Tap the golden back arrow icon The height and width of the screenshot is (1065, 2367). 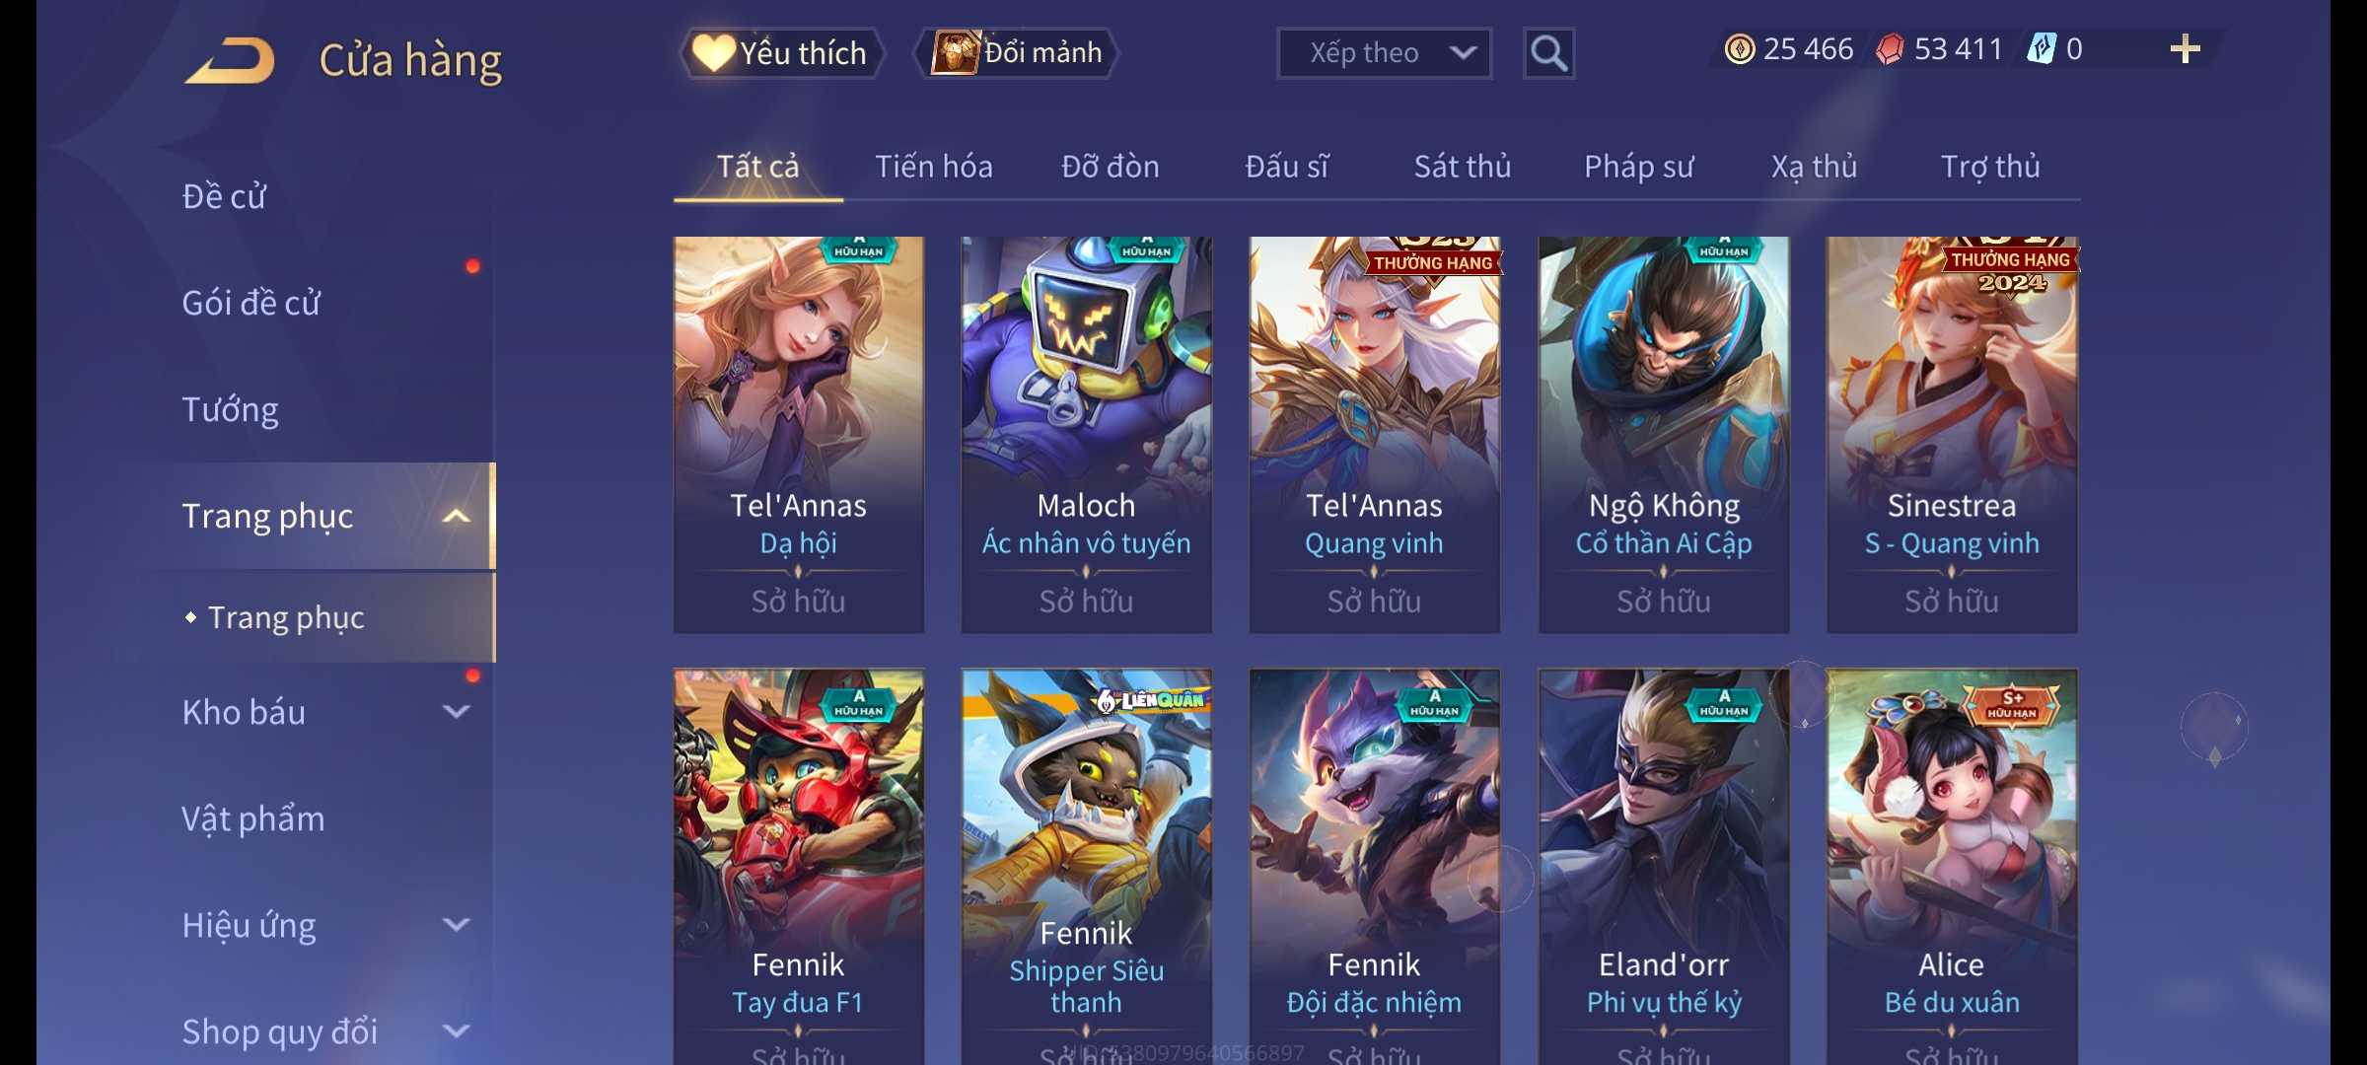(x=230, y=60)
